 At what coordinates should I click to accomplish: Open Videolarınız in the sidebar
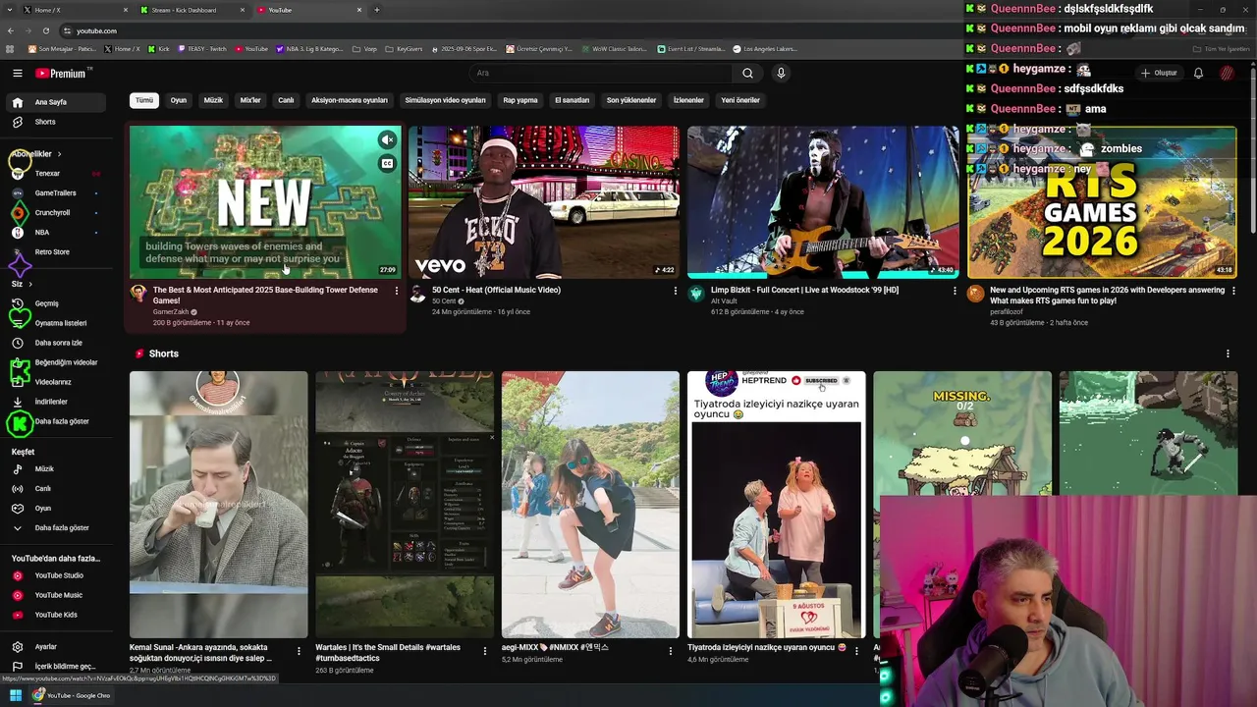tap(55, 382)
